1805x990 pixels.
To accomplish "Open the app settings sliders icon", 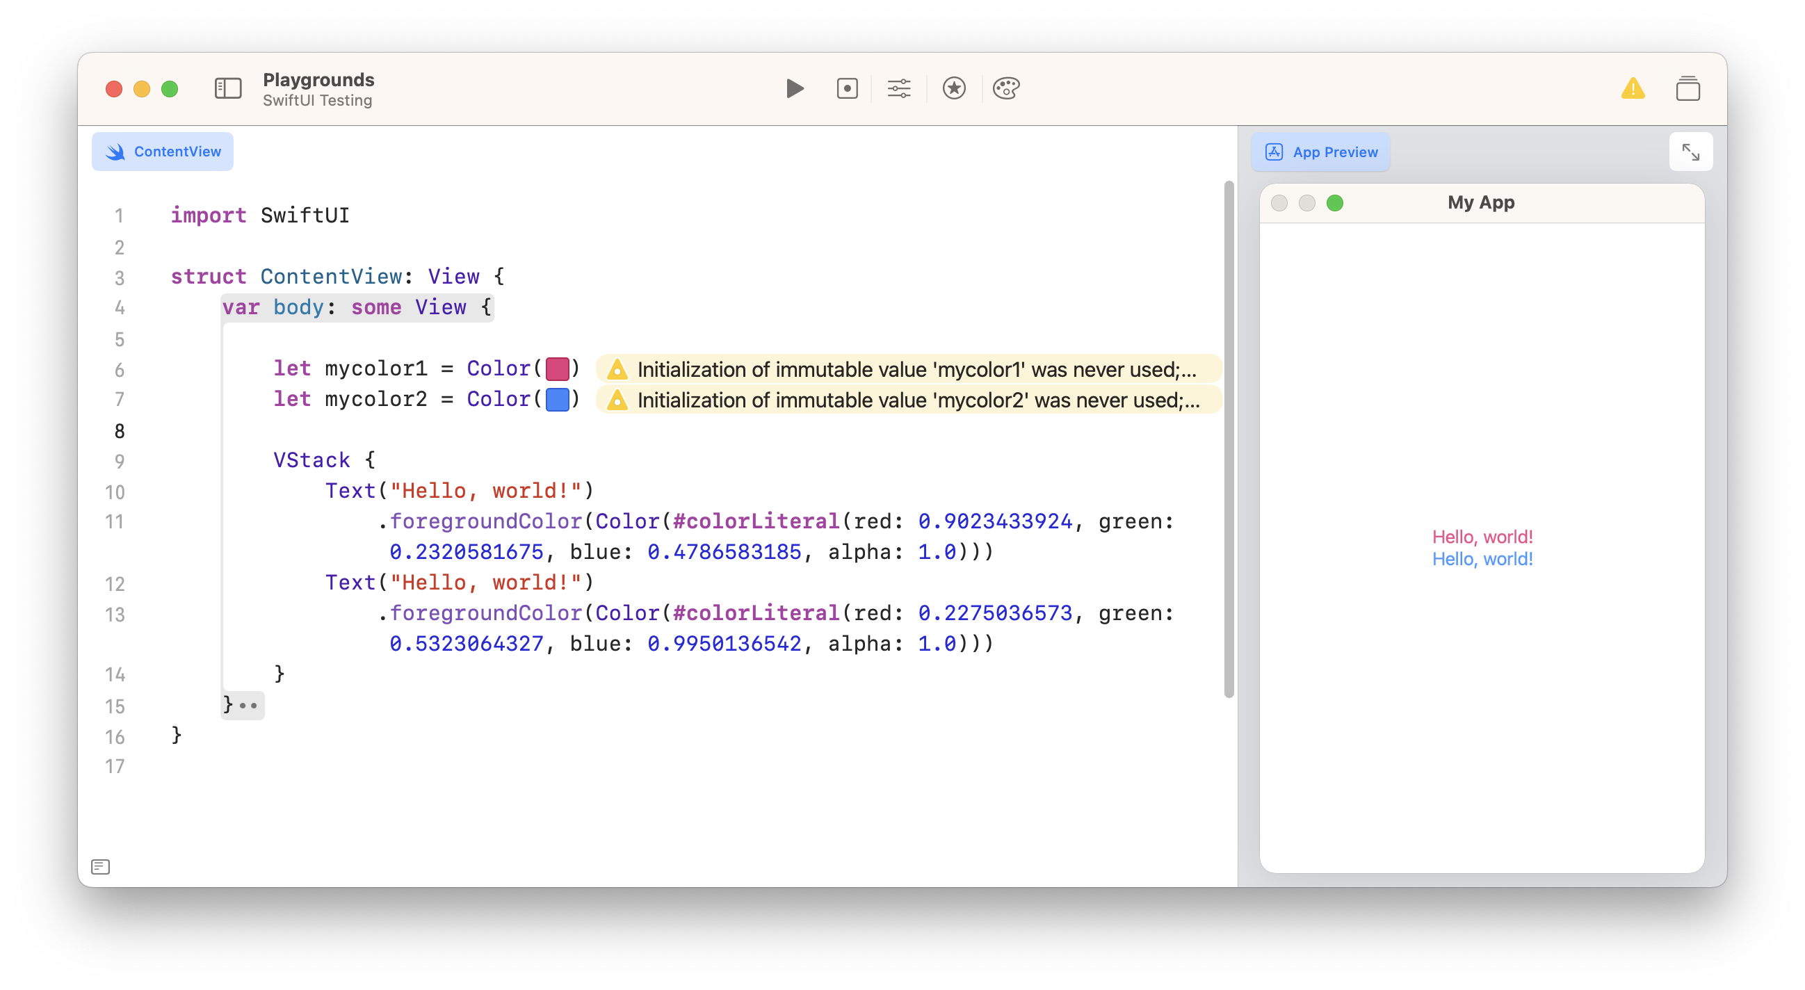I will click(x=899, y=89).
